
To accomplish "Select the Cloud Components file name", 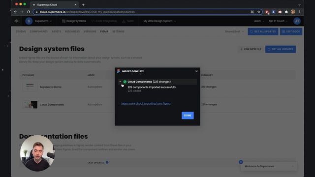I will pos(52,105).
